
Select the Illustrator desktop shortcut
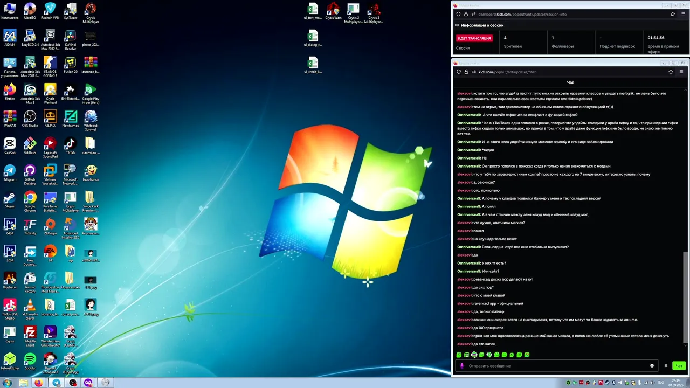[x=10, y=281]
